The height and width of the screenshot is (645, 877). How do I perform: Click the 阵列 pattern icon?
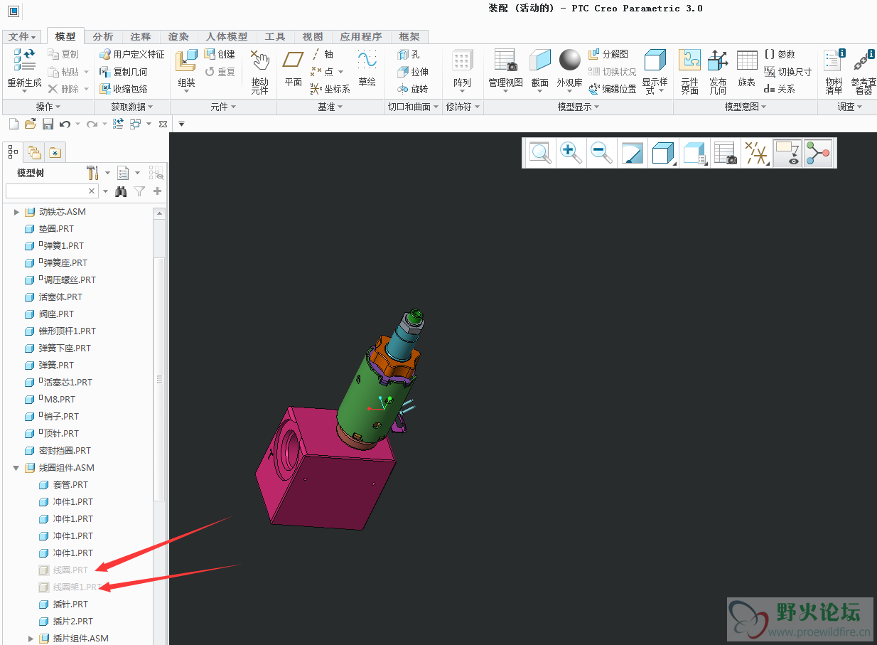coord(462,61)
